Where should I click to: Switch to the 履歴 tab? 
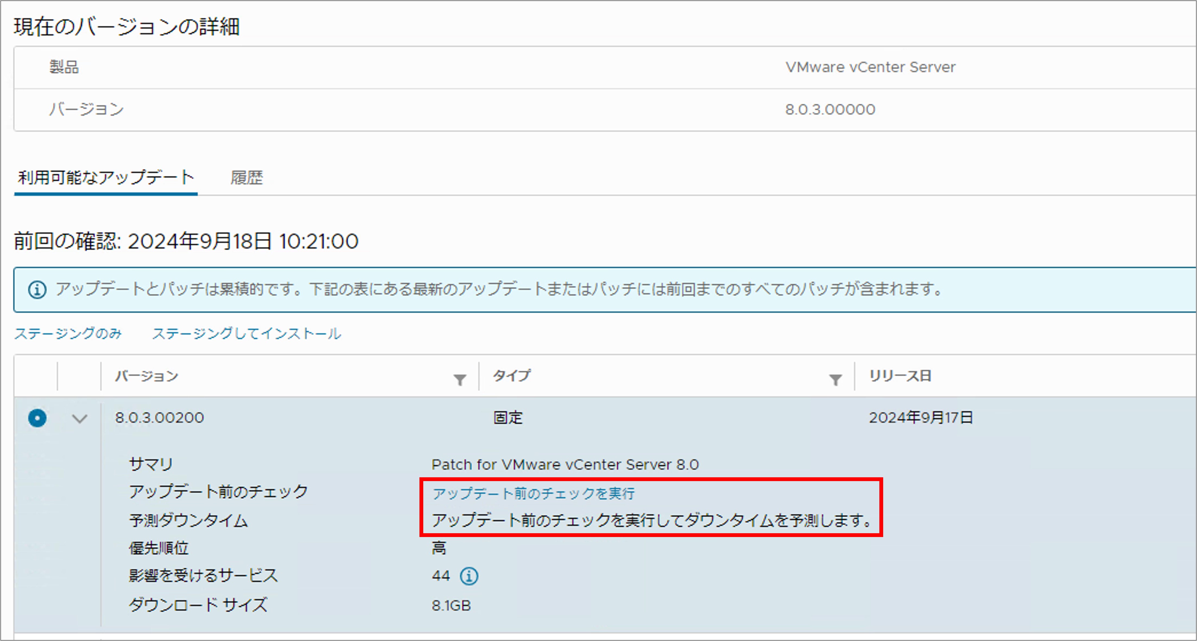click(x=247, y=178)
